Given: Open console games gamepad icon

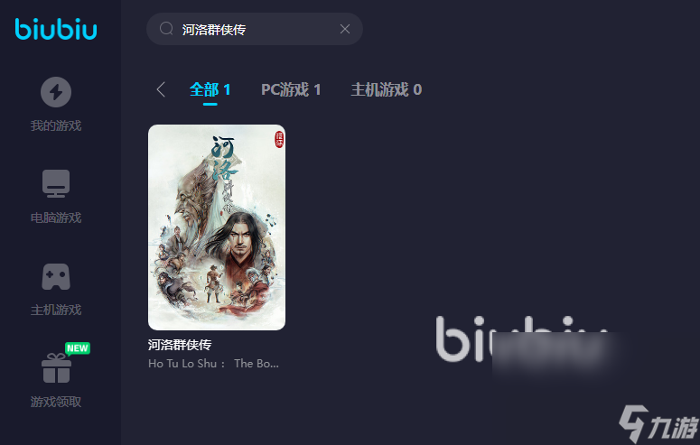Looking at the screenshot, I should pos(56,277).
